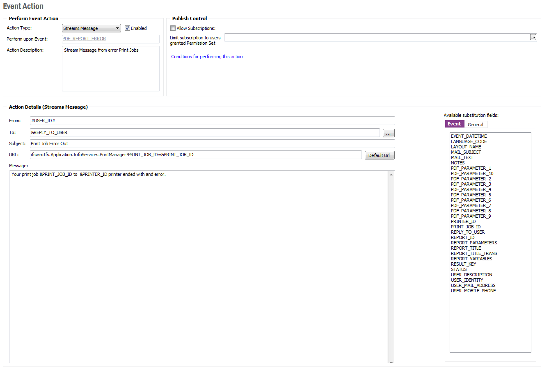Click the Message text area
Image resolution: width=542 pixels, height=371 pixels.
[x=199, y=266]
